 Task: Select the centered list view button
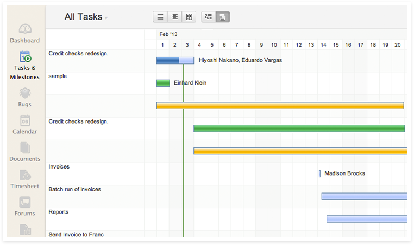pyautogui.click(x=174, y=17)
